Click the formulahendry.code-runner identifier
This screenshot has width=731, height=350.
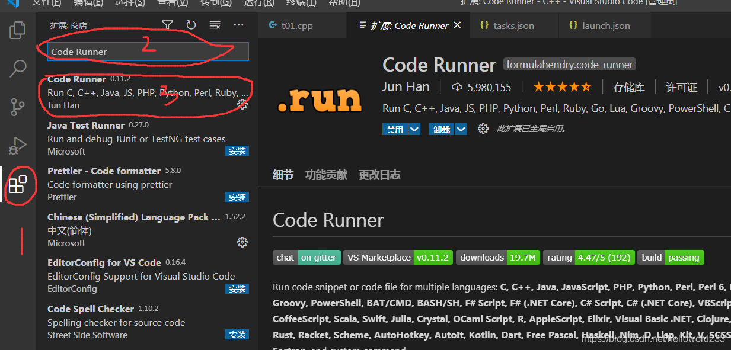point(570,65)
